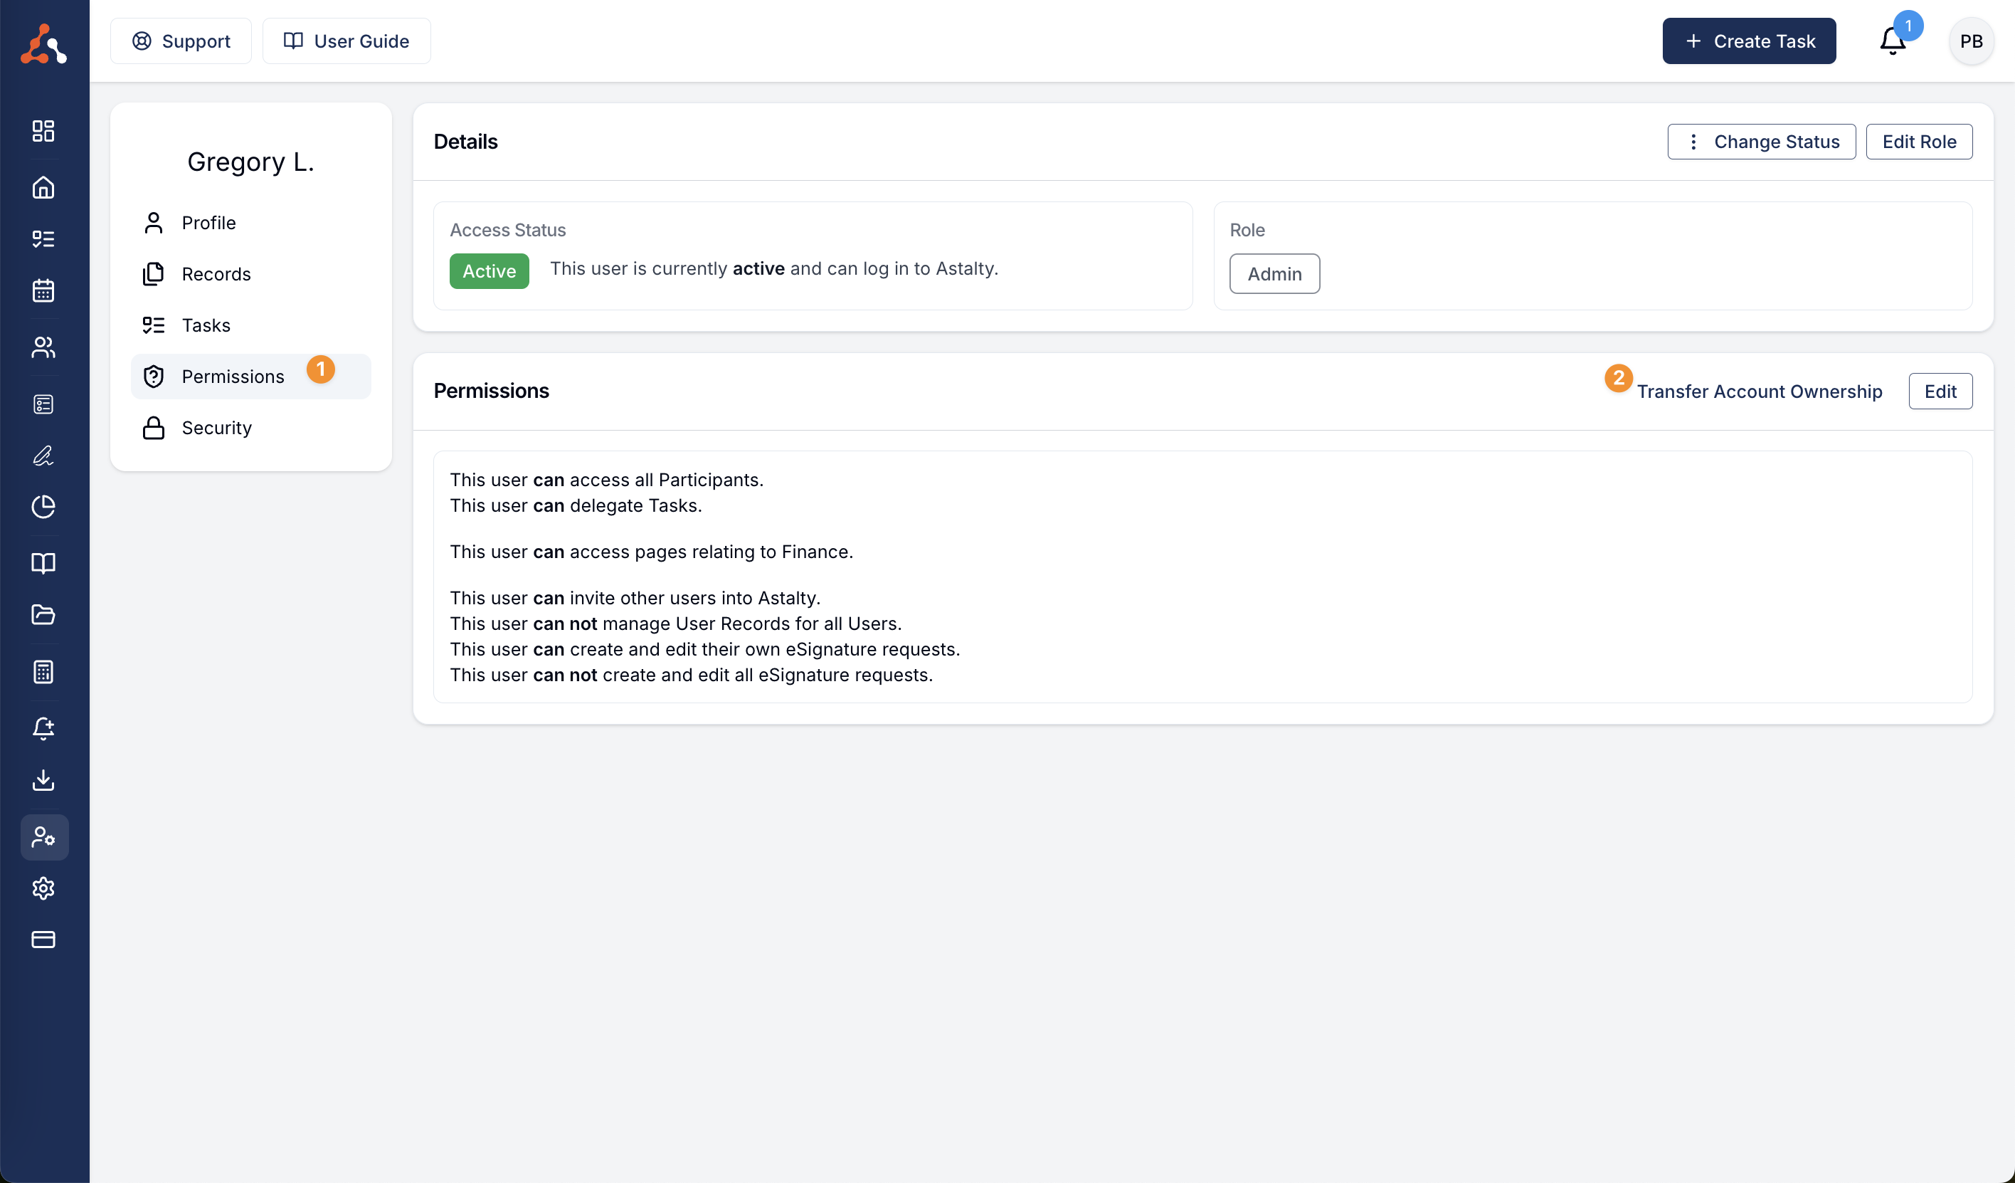The height and width of the screenshot is (1183, 2015).
Task: Select the Profile menu item
Action: 208,222
